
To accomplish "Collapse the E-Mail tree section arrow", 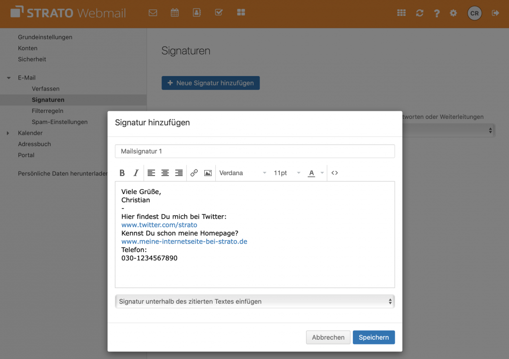I will [9, 78].
